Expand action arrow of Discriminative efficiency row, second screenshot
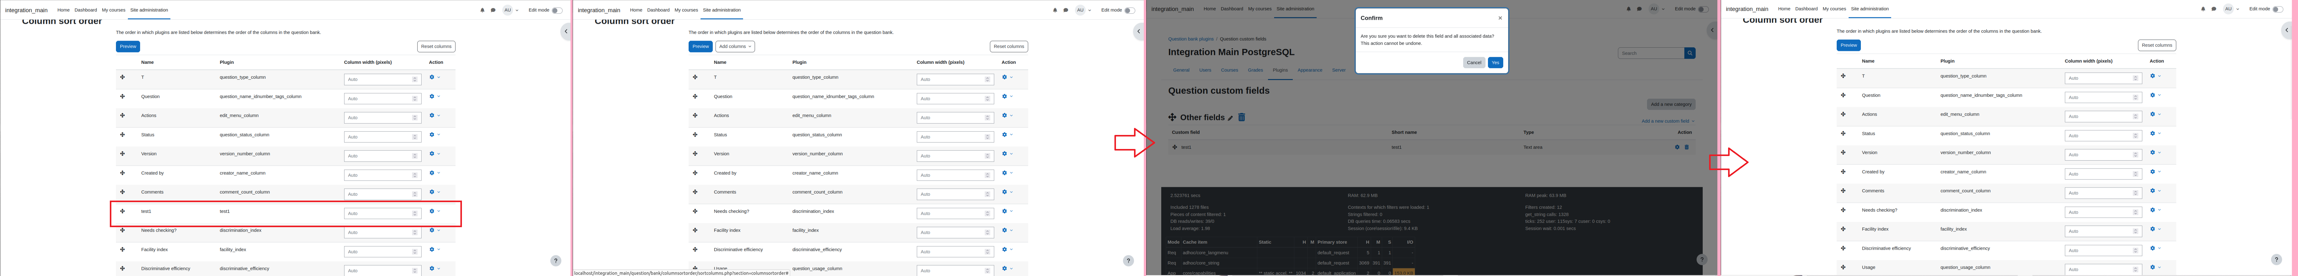Screen dimensions: 2298x276 (x=1012, y=249)
